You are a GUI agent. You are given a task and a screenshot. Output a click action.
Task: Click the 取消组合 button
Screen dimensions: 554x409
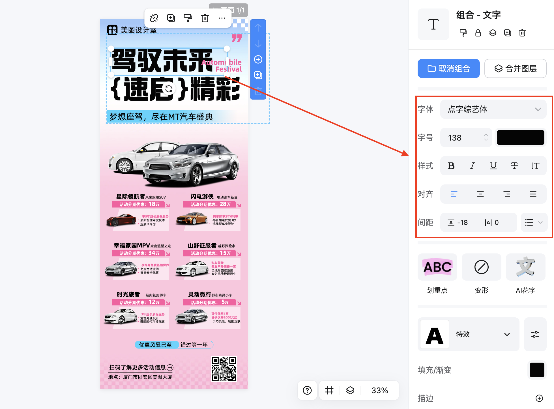pos(448,68)
